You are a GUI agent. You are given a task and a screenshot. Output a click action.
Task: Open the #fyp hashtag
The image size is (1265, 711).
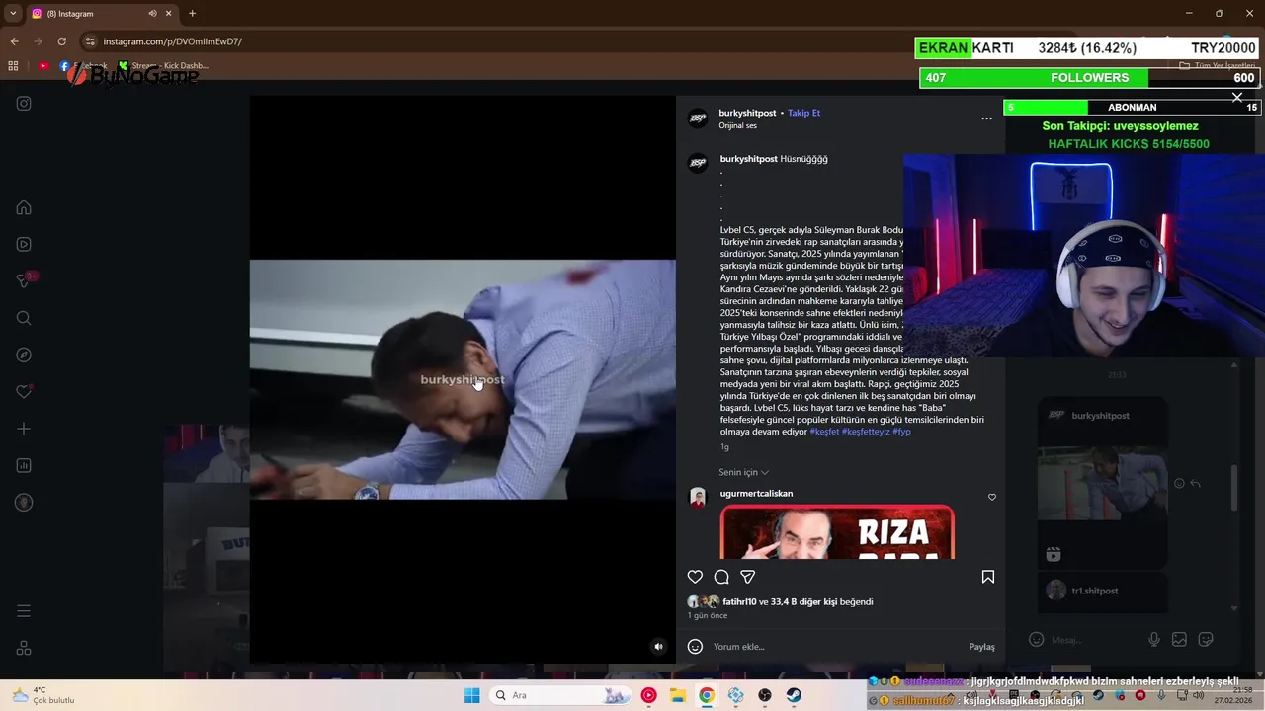pos(901,432)
